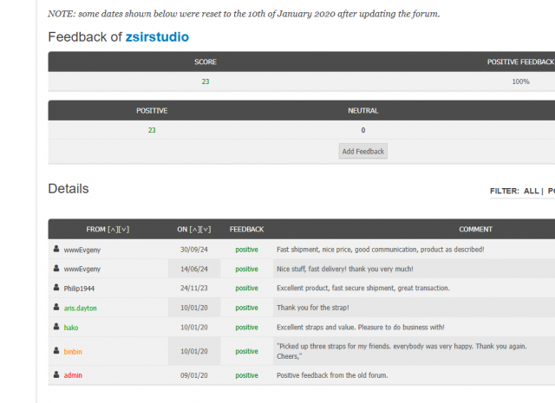Click comment 'Thank you for the strap!'

pyautogui.click(x=312, y=308)
